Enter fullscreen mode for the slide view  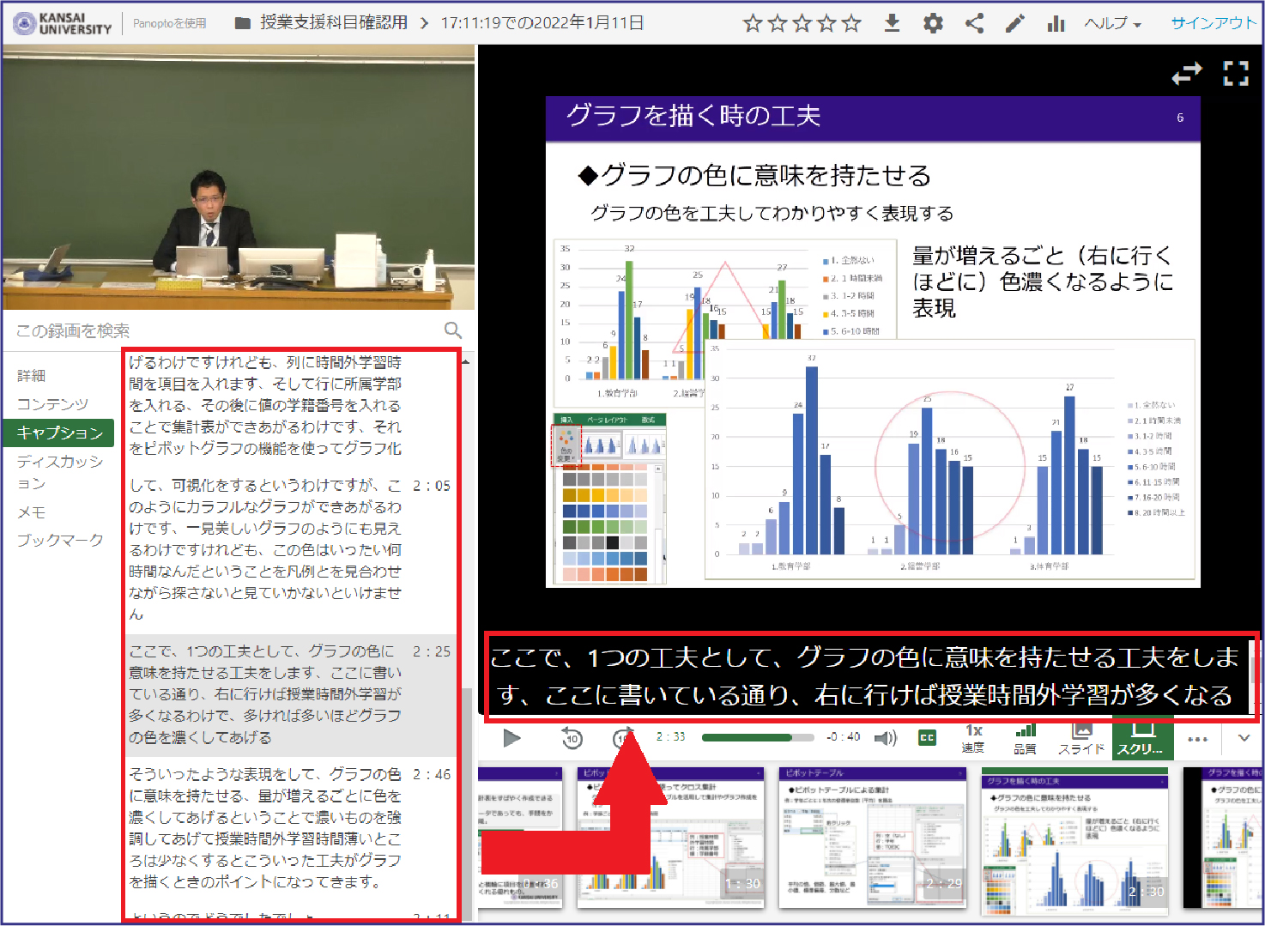[x=1235, y=74]
